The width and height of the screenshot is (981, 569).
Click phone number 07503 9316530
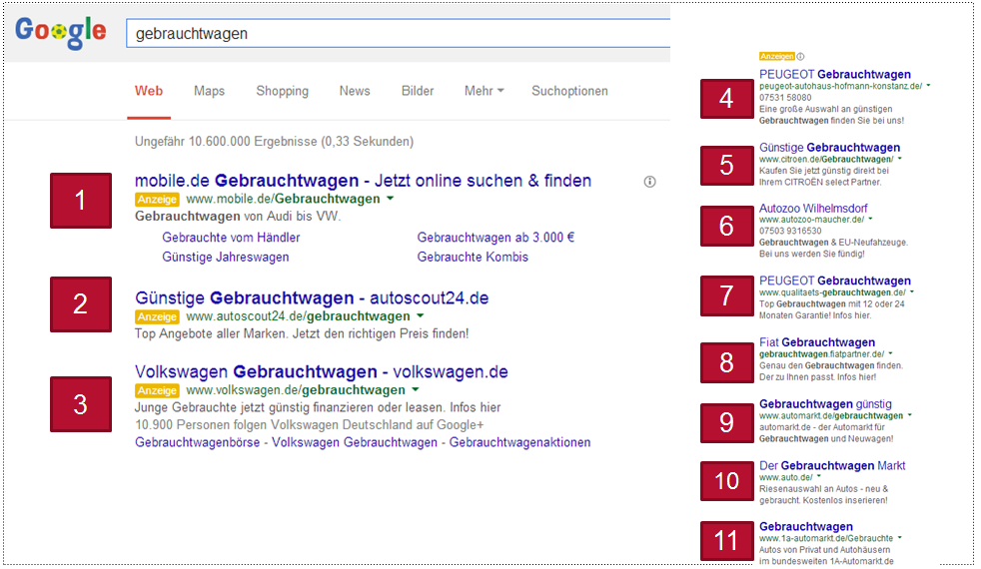tap(790, 231)
